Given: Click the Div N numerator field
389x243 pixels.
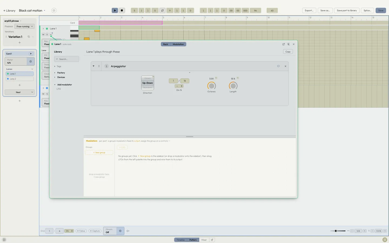Looking at the screenshot, I should pos(173,81).
